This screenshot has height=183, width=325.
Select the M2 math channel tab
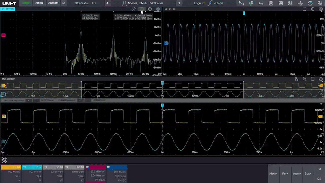pyautogui.click(x=116, y=173)
